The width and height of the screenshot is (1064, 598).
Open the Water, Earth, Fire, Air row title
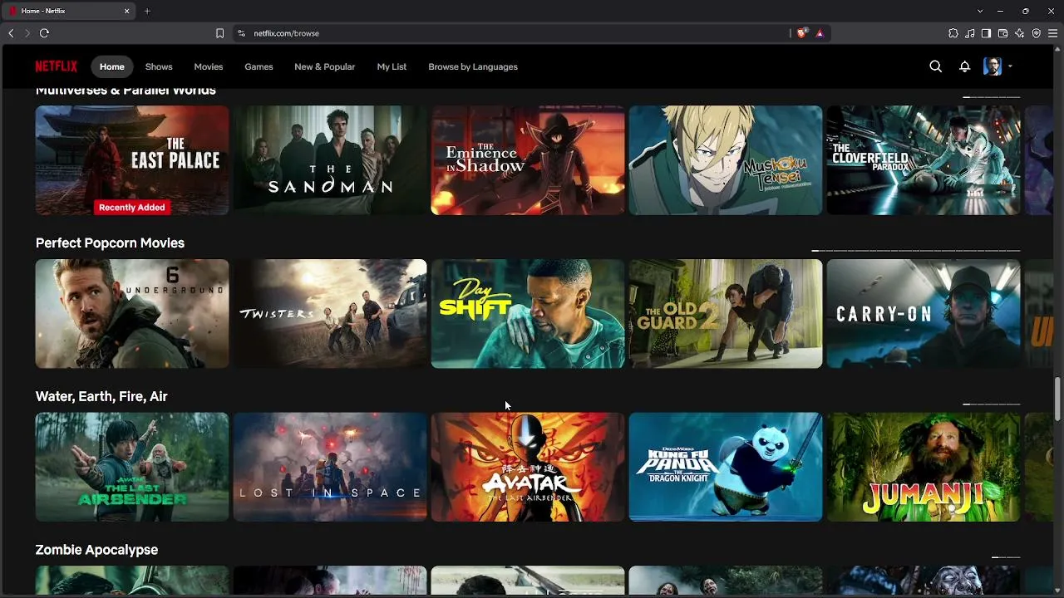tap(101, 396)
